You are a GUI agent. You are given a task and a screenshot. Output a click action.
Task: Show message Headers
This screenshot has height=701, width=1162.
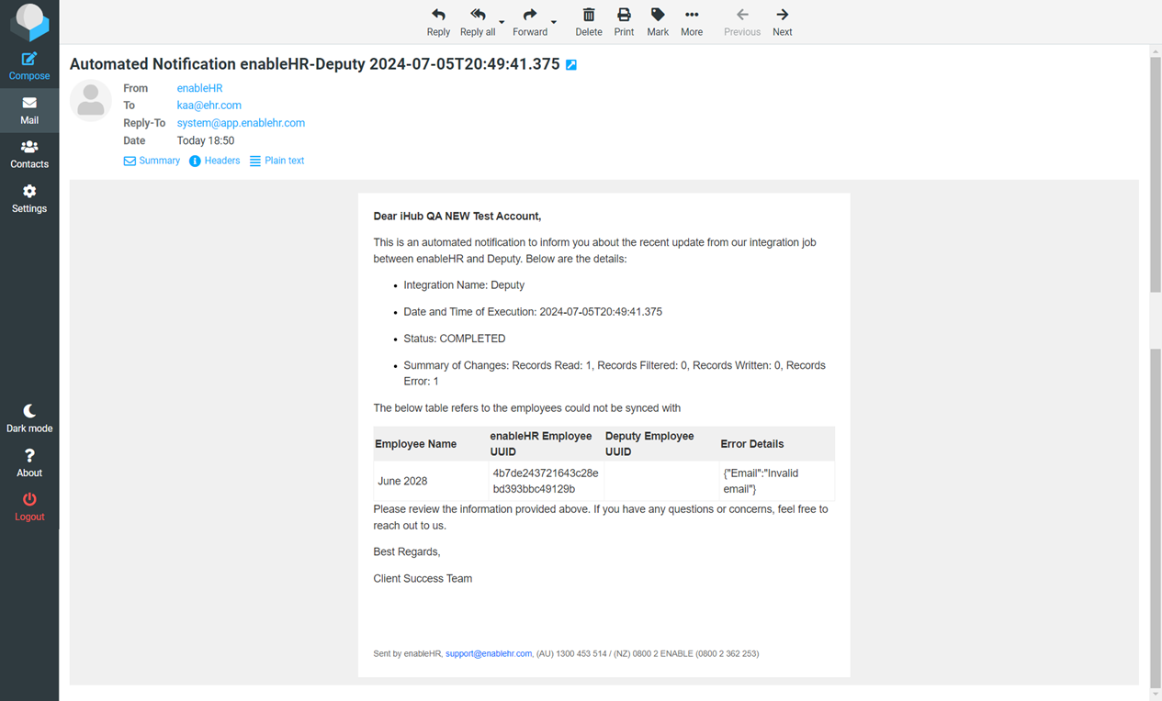[215, 161]
